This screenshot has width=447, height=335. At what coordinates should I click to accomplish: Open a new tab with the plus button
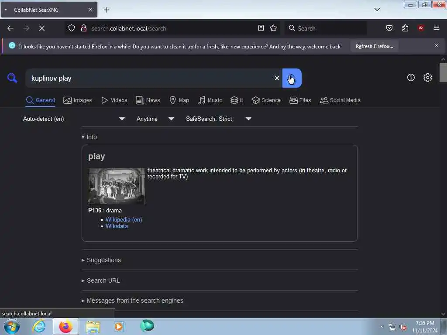click(x=107, y=10)
